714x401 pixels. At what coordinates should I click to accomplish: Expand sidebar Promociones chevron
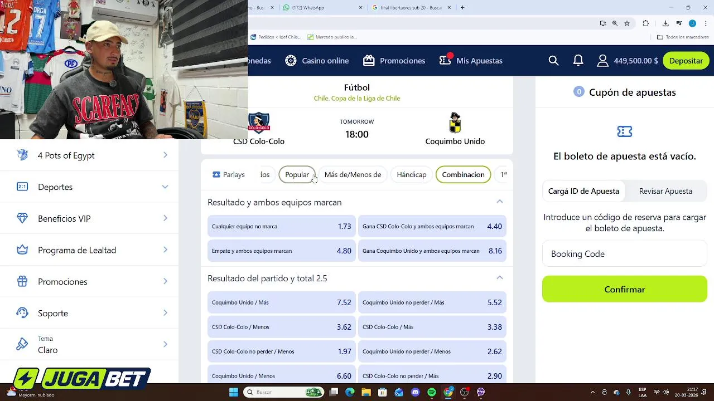click(x=165, y=281)
